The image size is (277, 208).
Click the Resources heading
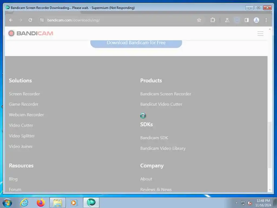pos(21,165)
